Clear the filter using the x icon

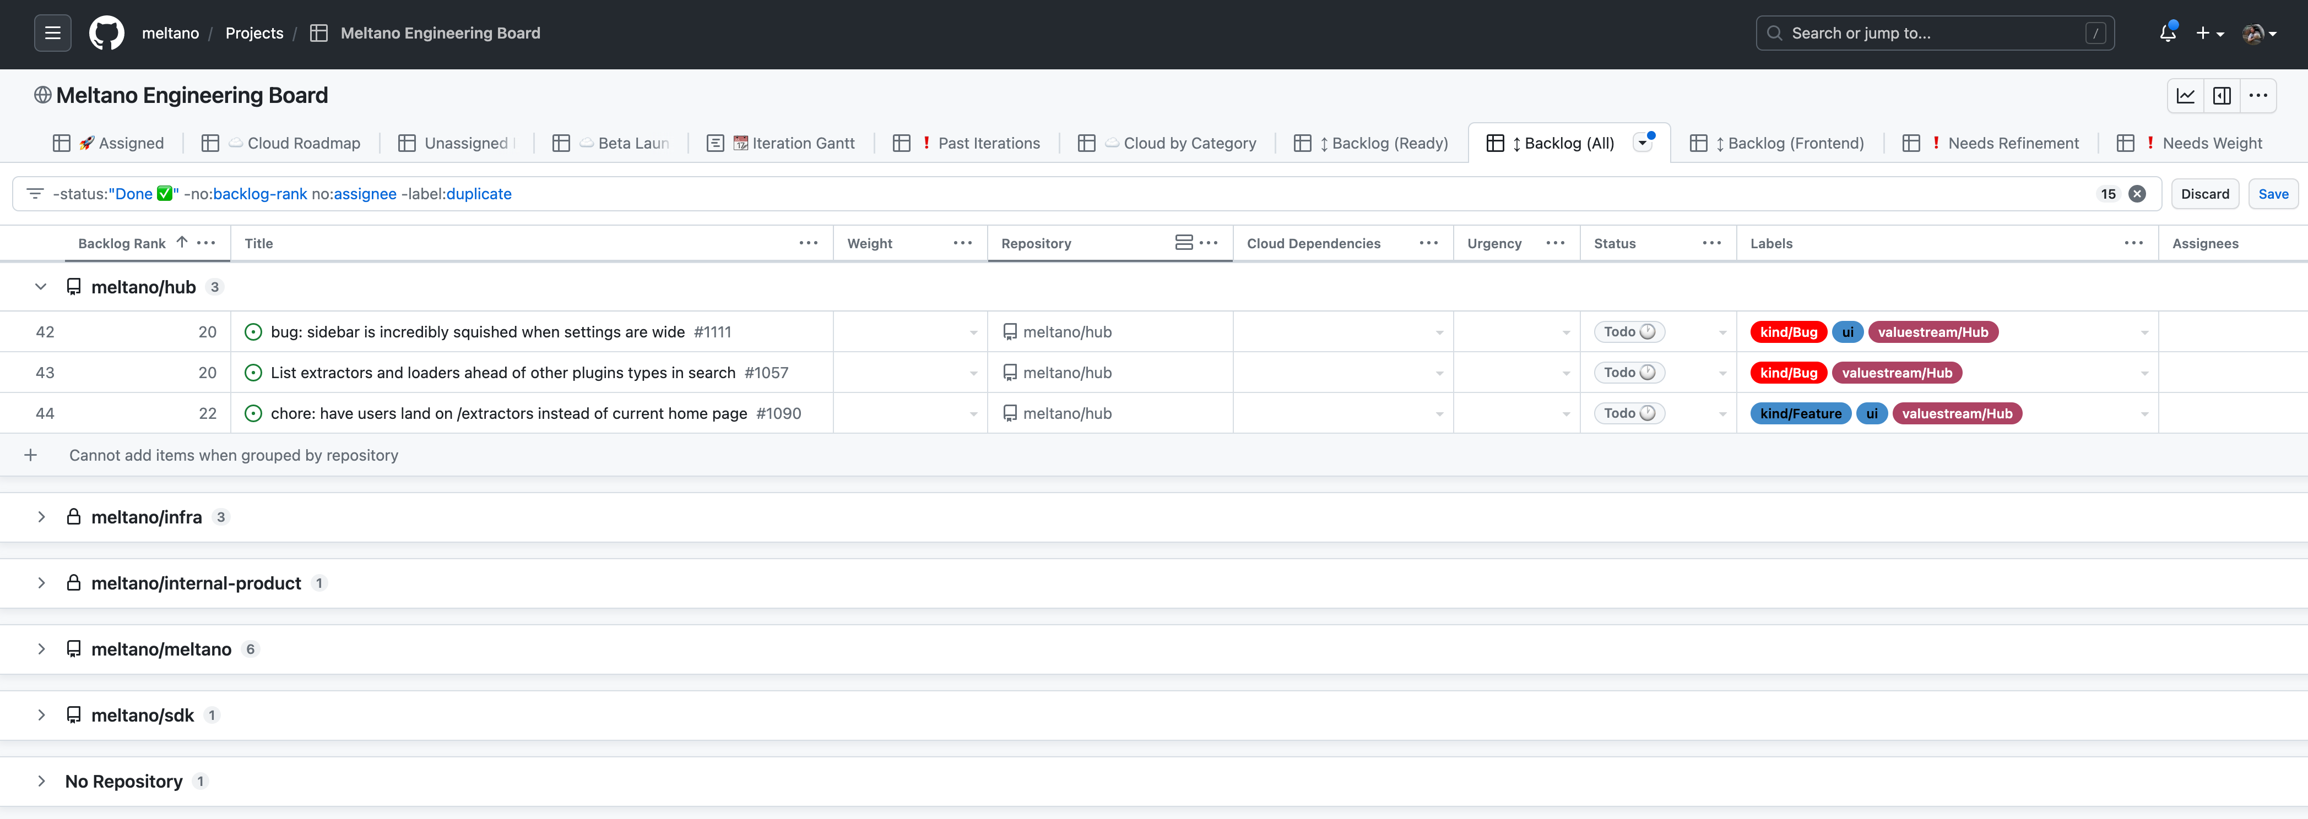(2137, 193)
